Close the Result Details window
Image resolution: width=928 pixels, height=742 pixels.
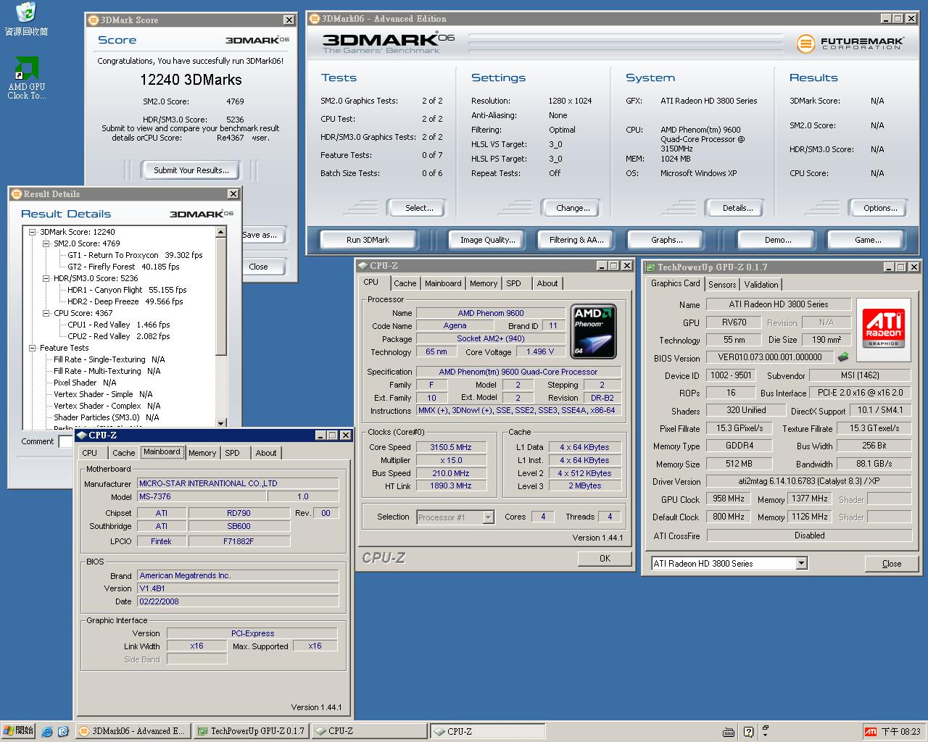[x=233, y=193]
